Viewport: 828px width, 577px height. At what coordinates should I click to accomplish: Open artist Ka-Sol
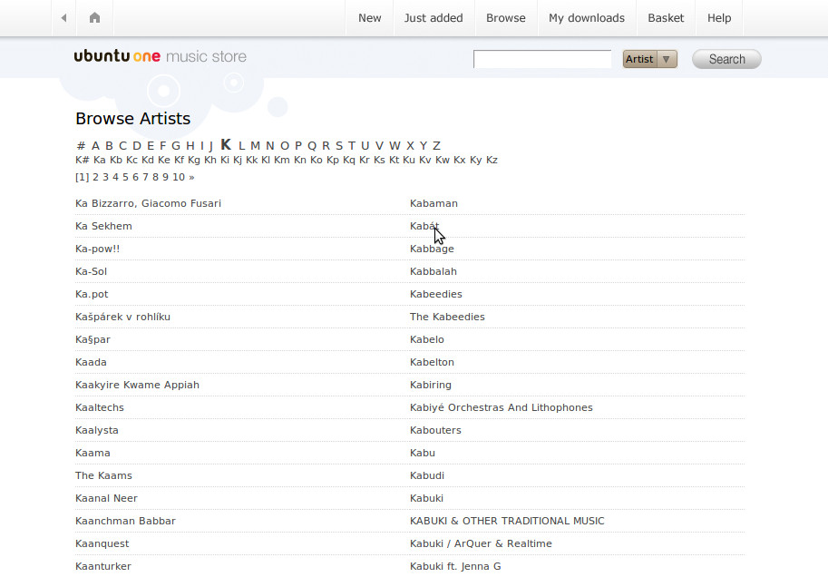tap(92, 271)
